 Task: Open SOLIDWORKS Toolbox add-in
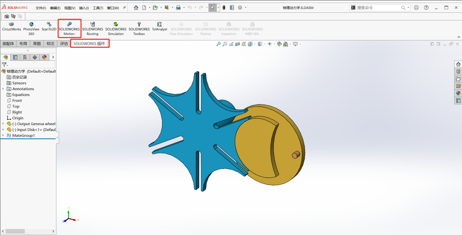[x=139, y=28]
